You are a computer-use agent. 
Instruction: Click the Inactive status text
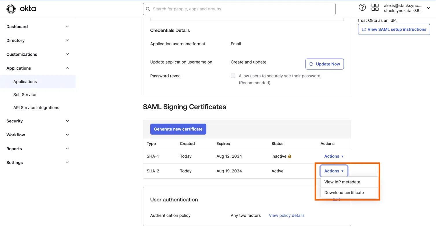pyautogui.click(x=279, y=156)
